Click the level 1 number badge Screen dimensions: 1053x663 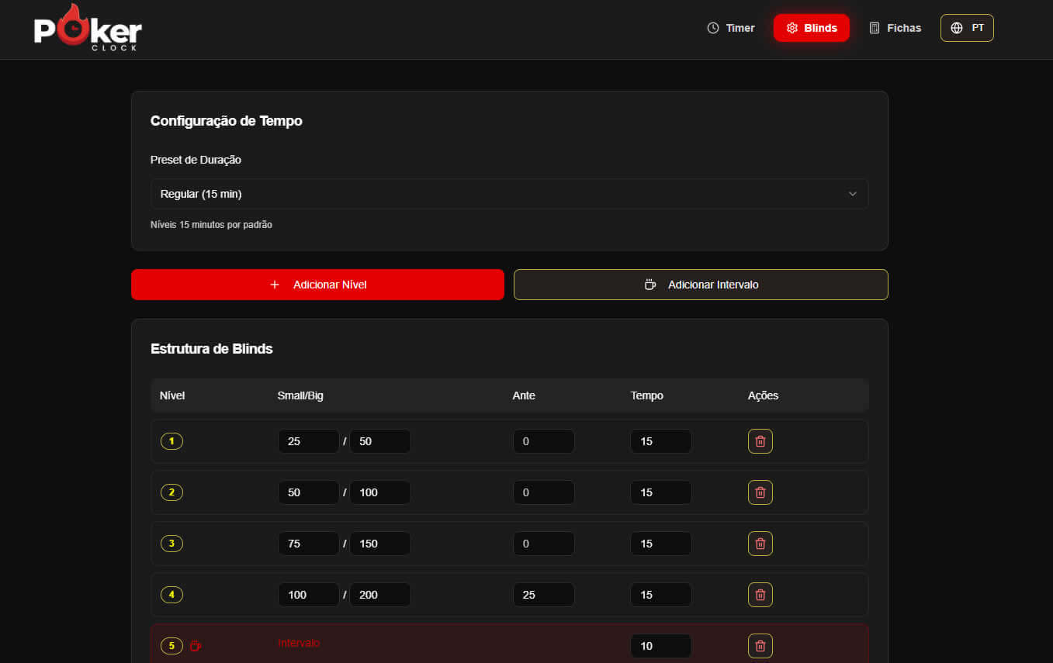coord(171,441)
